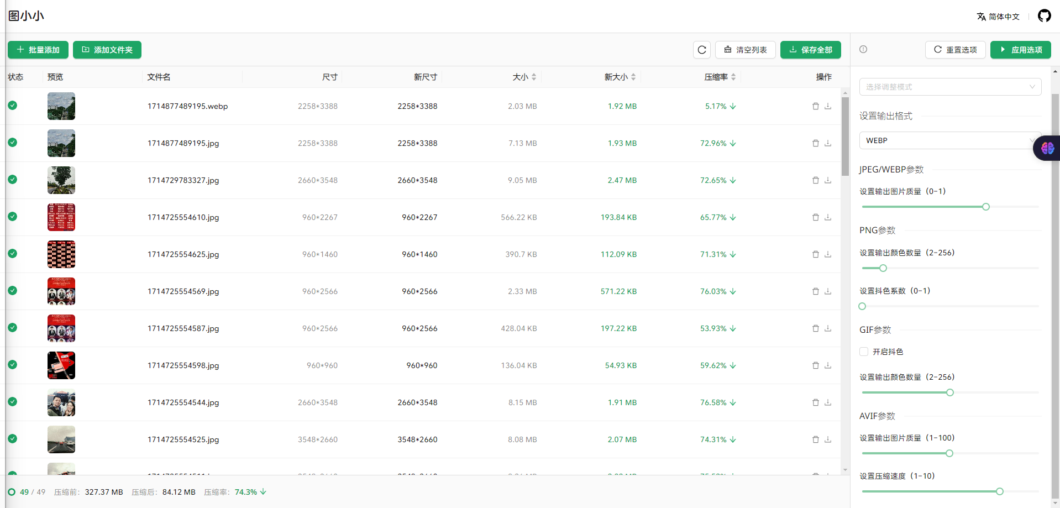
Task: Click trash icon for 1714725554610.jpg
Action: (x=815, y=217)
